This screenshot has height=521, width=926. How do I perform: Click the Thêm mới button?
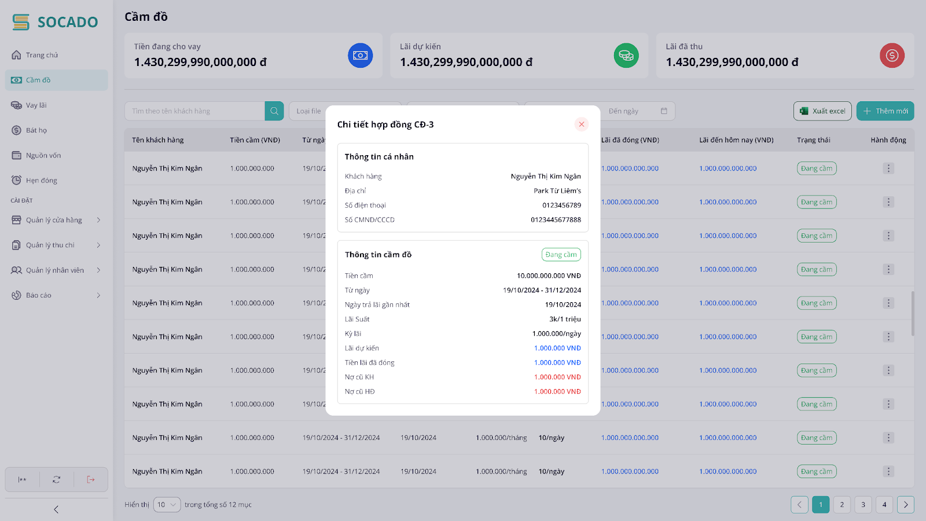pyautogui.click(x=885, y=111)
